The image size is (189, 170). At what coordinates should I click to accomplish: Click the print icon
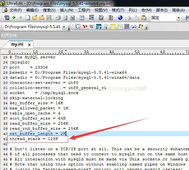[58, 18]
